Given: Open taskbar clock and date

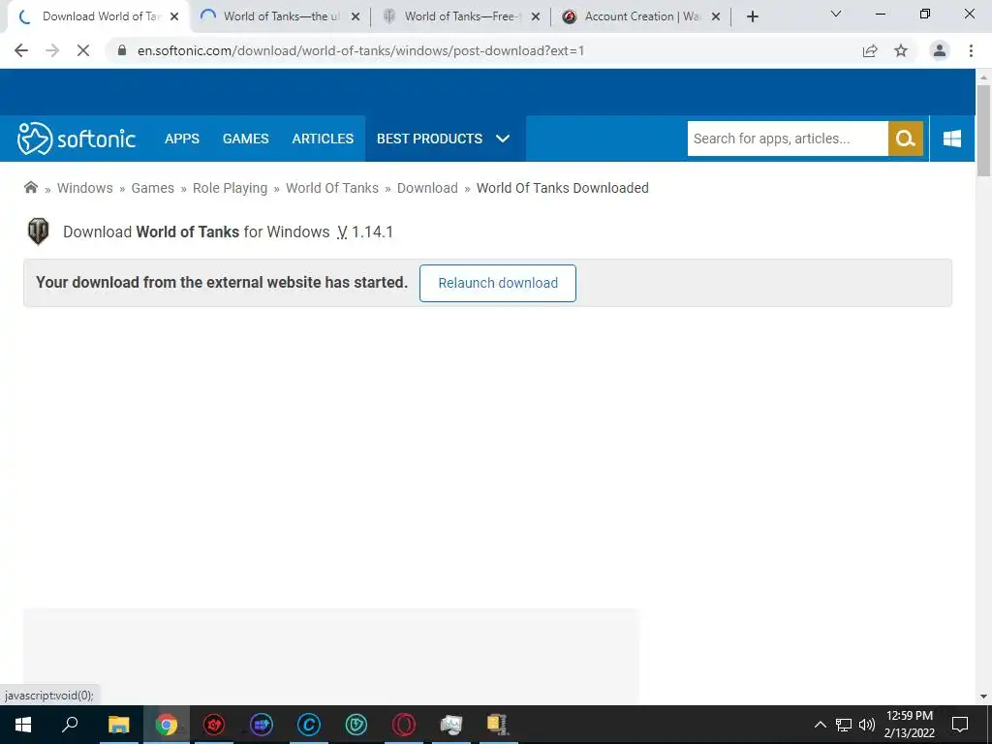Looking at the screenshot, I should point(909,725).
